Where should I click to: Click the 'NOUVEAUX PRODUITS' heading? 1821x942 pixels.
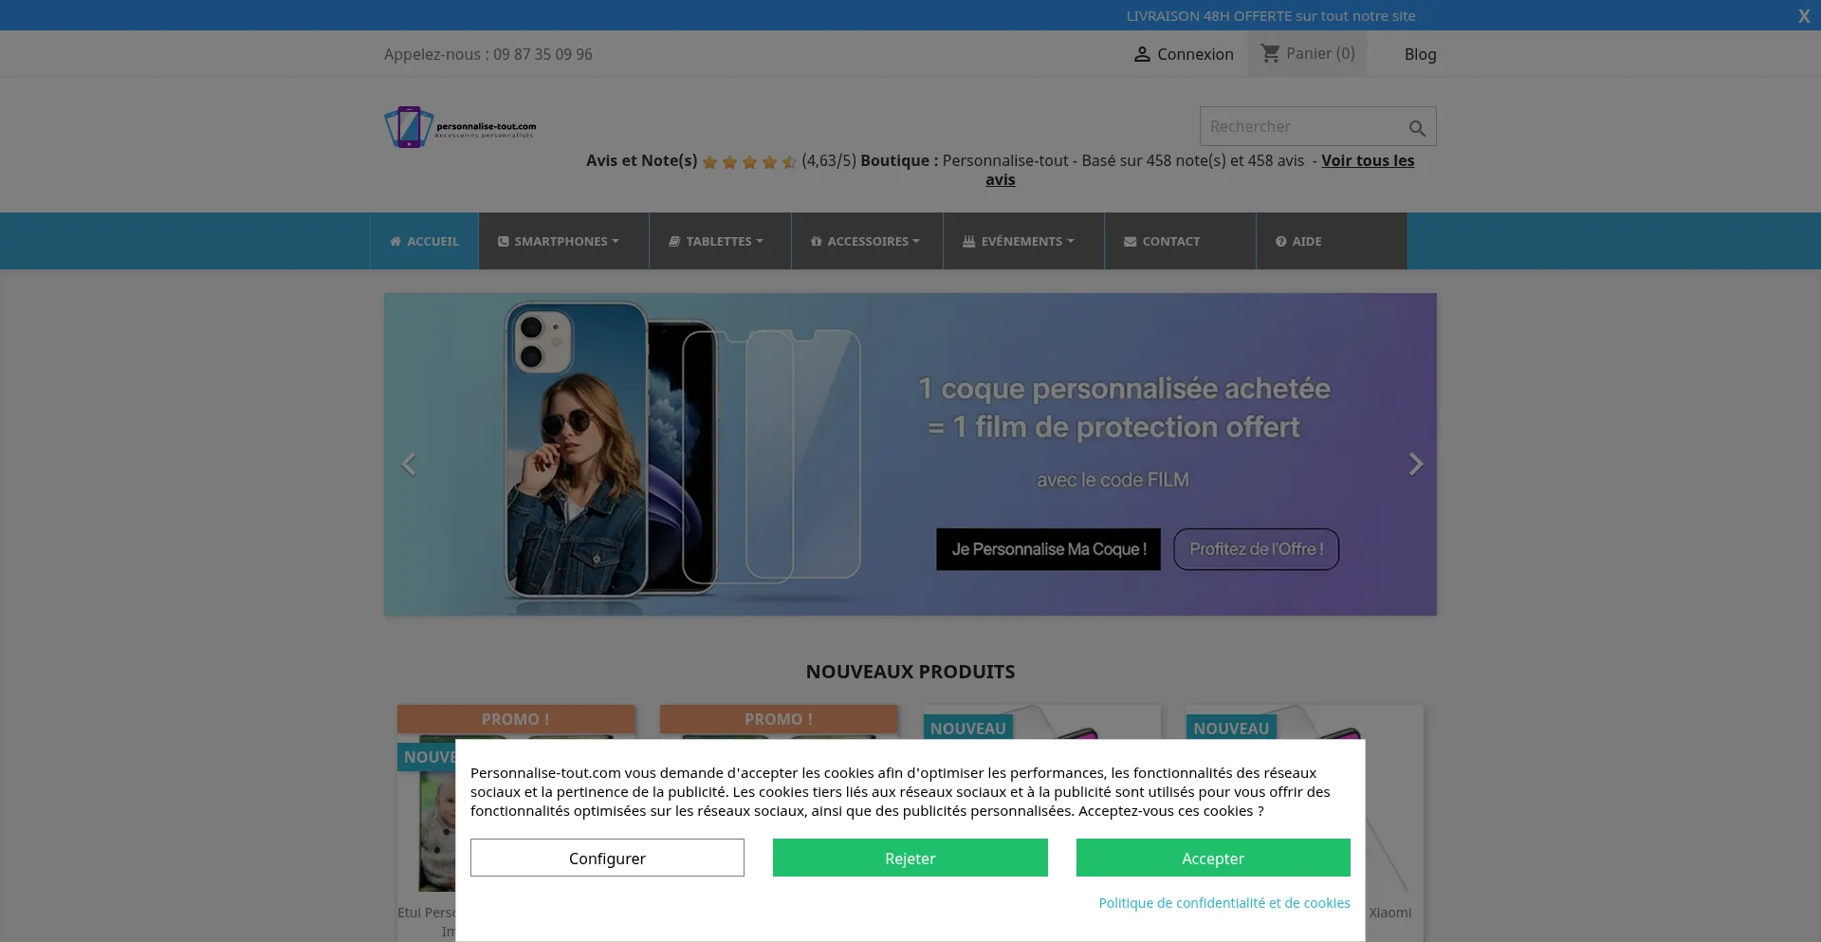[x=910, y=672]
